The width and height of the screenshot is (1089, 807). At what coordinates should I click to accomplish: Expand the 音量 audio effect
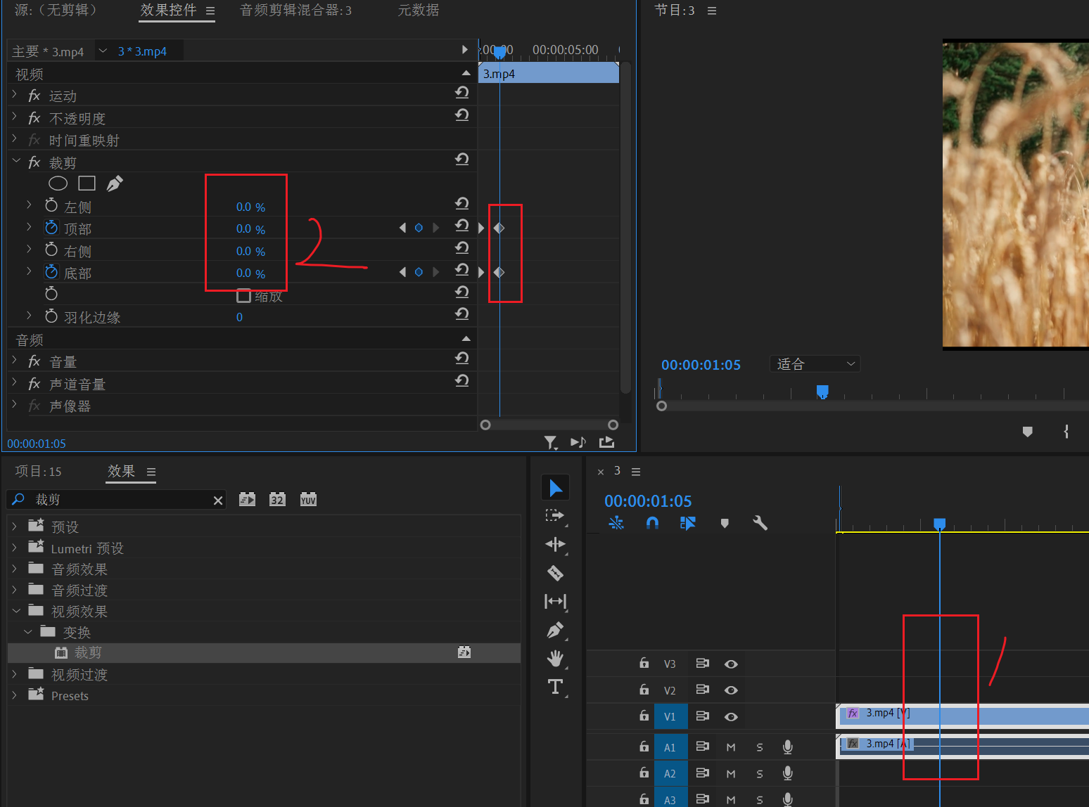click(x=15, y=360)
